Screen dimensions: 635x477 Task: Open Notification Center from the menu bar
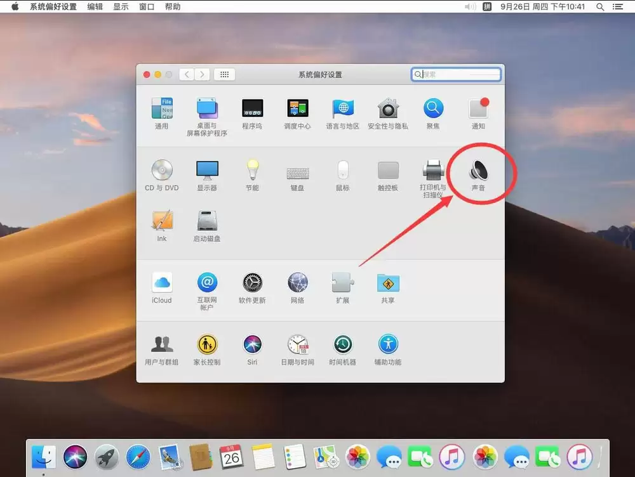pos(618,6)
